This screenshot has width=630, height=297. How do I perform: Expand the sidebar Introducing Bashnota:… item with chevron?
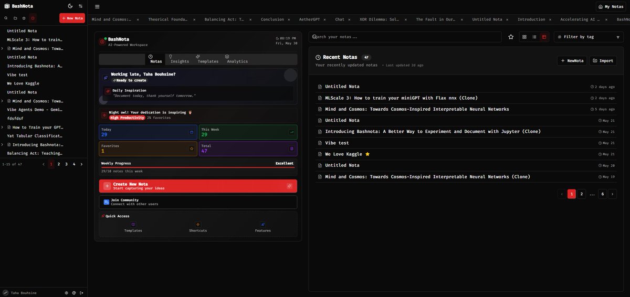click(3, 144)
